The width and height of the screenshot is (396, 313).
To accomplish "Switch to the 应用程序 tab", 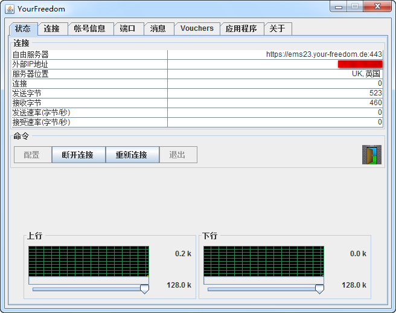I will click(241, 28).
